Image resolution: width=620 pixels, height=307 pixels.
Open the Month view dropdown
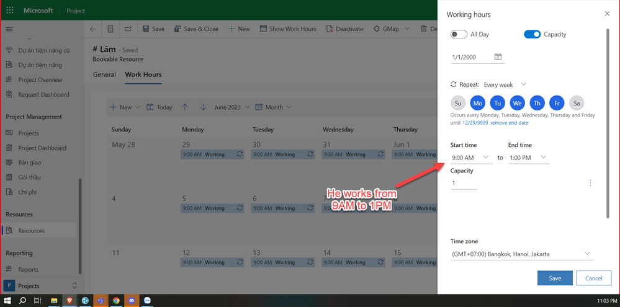[273, 107]
